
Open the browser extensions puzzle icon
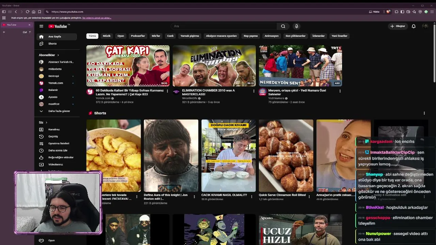[x=396, y=12]
